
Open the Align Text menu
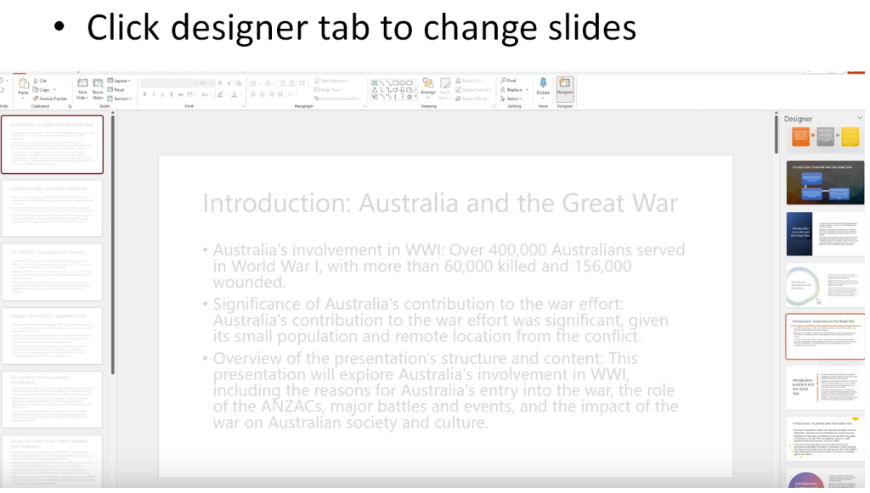coord(329,90)
